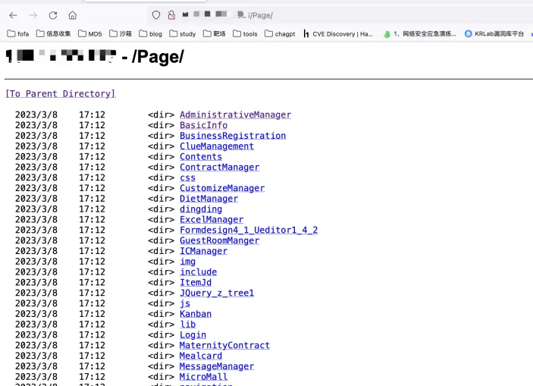Click the insecure connection padlock icon
The height and width of the screenshot is (386, 533).
(x=171, y=15)
